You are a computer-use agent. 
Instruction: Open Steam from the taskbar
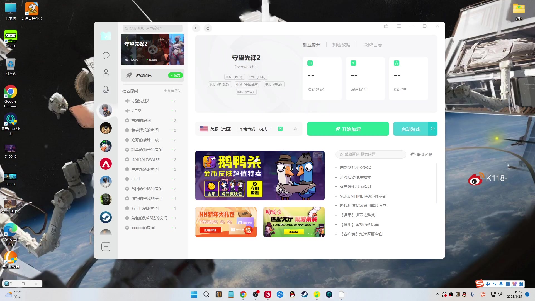[x=305, y=294]
